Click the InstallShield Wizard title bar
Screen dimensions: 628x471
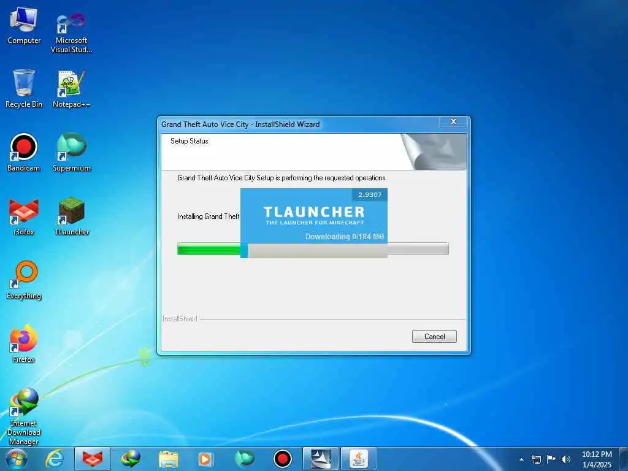click(x=299, y=124)
